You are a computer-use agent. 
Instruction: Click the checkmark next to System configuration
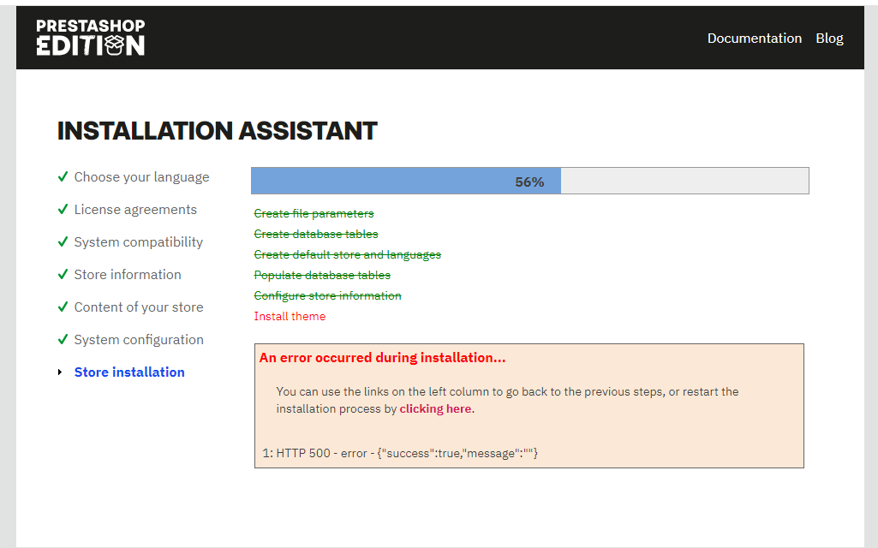63,339
